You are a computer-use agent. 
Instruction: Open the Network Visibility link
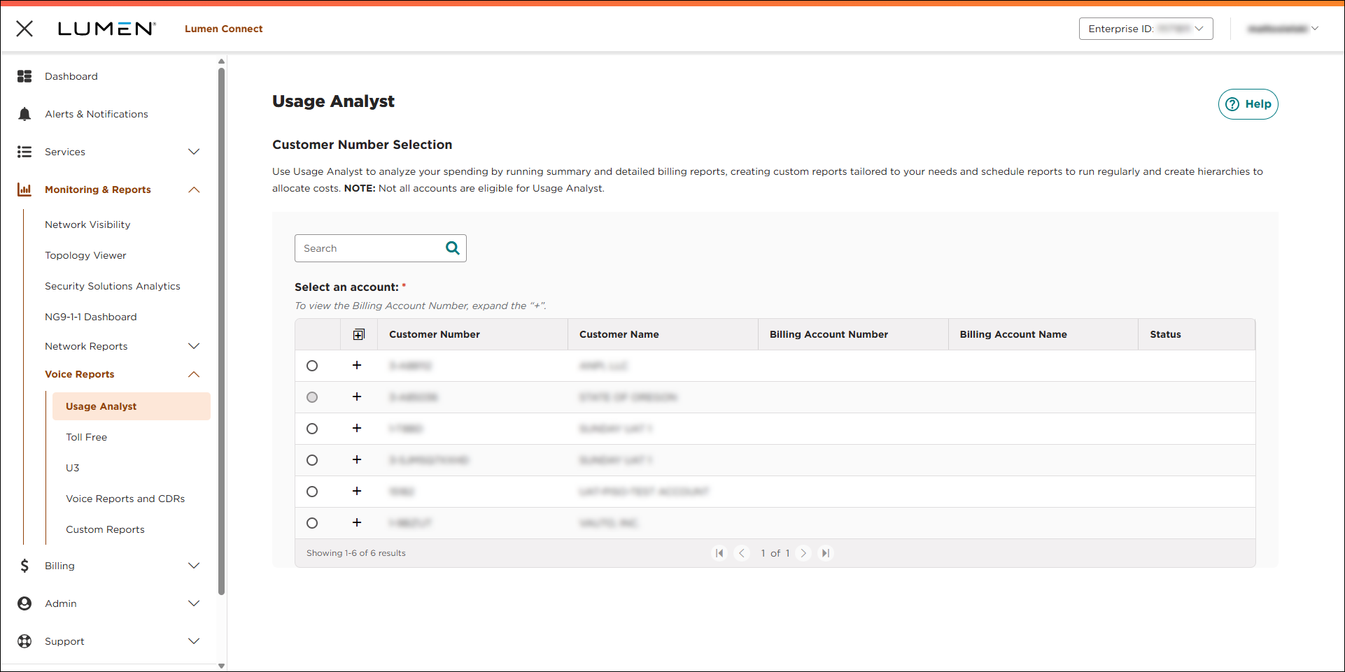(x=87, y=224)
